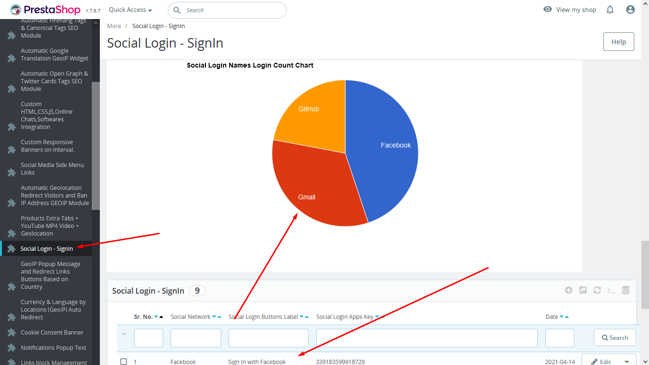
Task: Sort Social Network column descending arrow
Action: (x=214, y=317)
